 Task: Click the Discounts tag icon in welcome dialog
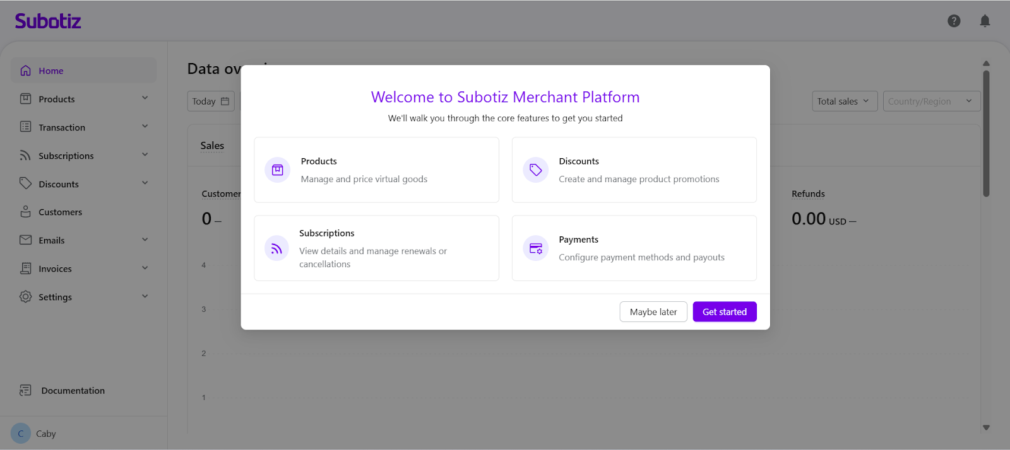tap(535, 170)
